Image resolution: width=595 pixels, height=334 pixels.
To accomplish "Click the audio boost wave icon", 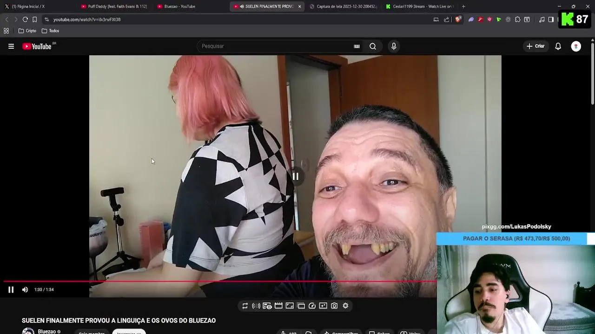I will click(256, 306).
